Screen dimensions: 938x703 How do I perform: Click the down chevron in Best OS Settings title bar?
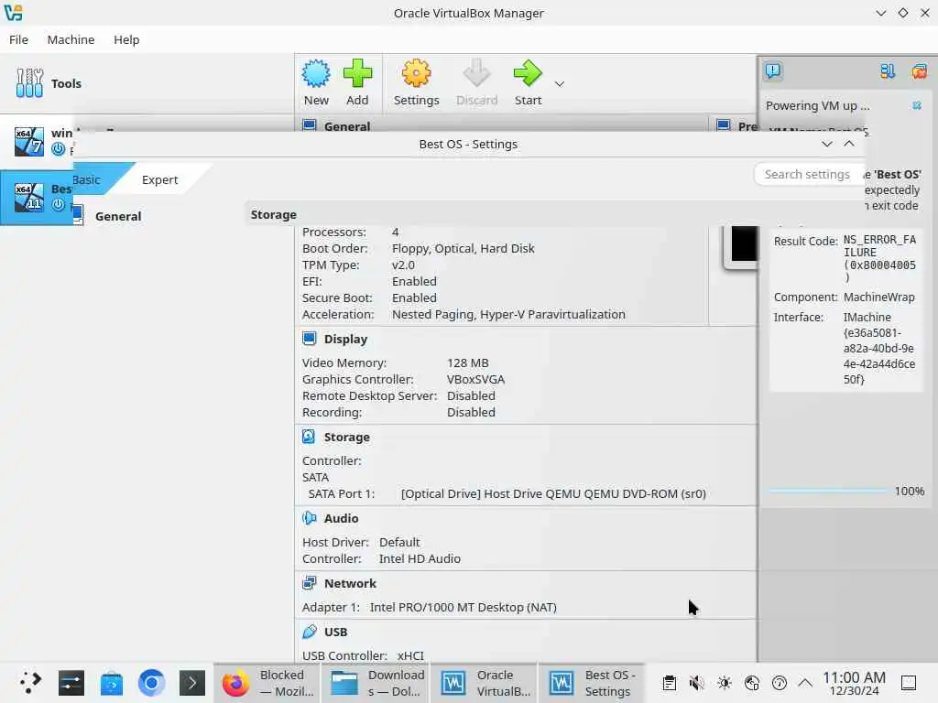pos(827,144)
